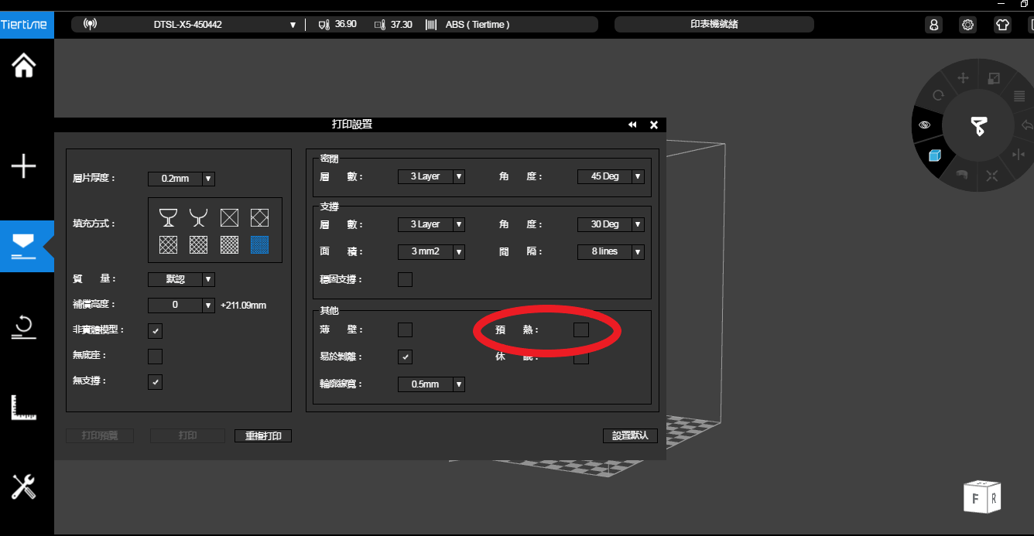Image resolution: width=1034 pixels, height=536 pixels.
Task: Collapse the print settings dialog with double-arrow
Action: [x=632, y=125]
